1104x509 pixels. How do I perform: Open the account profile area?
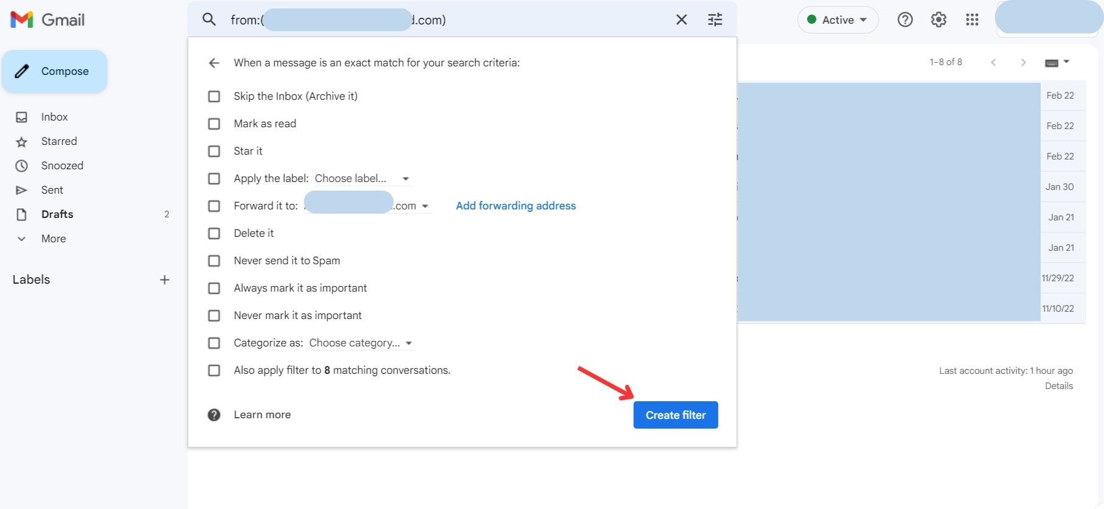point(1049,17)
